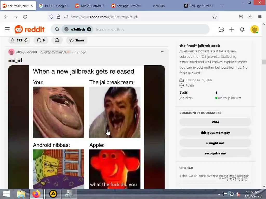
Task: Switch to New Tab tab
Action: [159, 6]
